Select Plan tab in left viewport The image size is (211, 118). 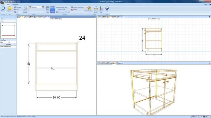(x=32, y=17)
